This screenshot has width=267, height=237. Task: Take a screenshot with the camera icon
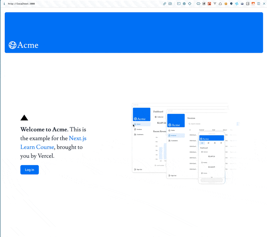pyautogui.click(x=170, y=4)
